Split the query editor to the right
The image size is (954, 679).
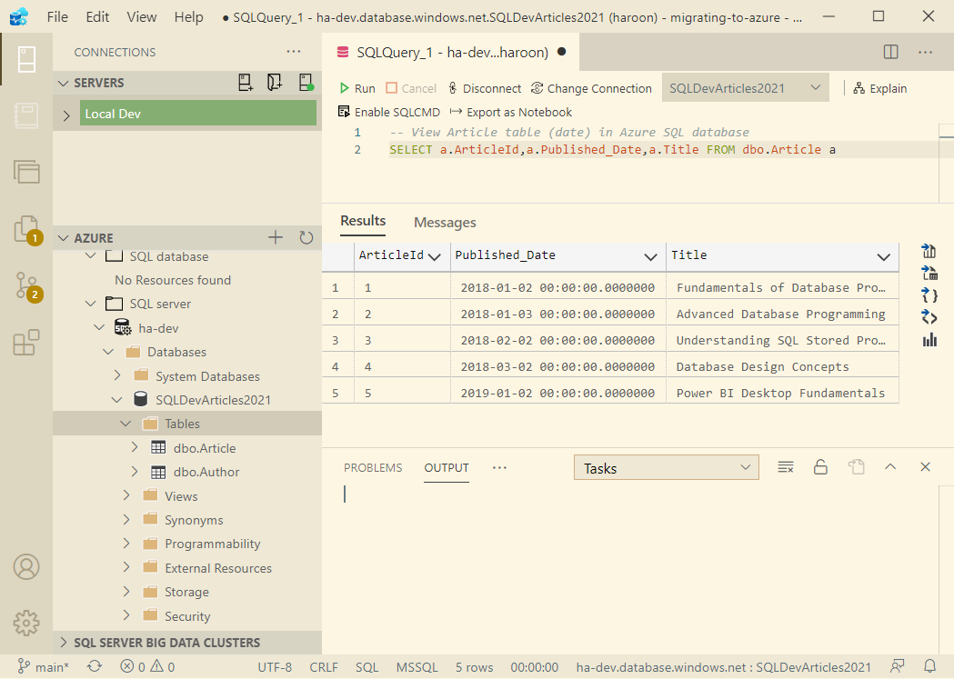pos(891,53)
